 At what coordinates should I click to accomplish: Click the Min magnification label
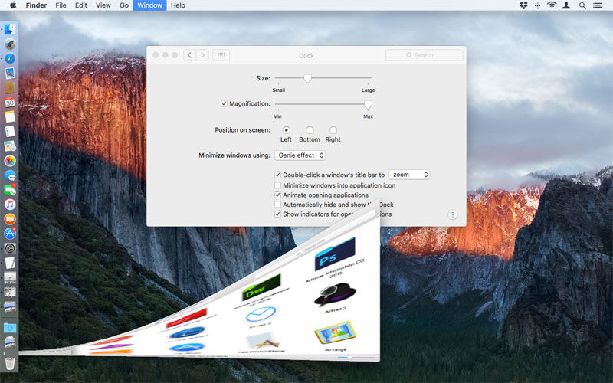277,116
